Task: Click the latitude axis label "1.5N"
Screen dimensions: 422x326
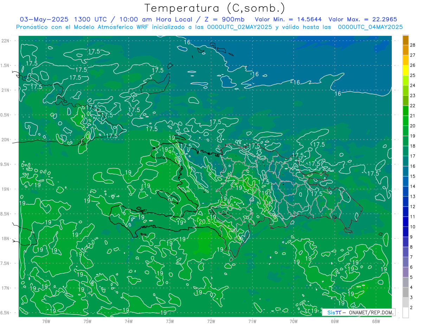Action: point(5,65)
